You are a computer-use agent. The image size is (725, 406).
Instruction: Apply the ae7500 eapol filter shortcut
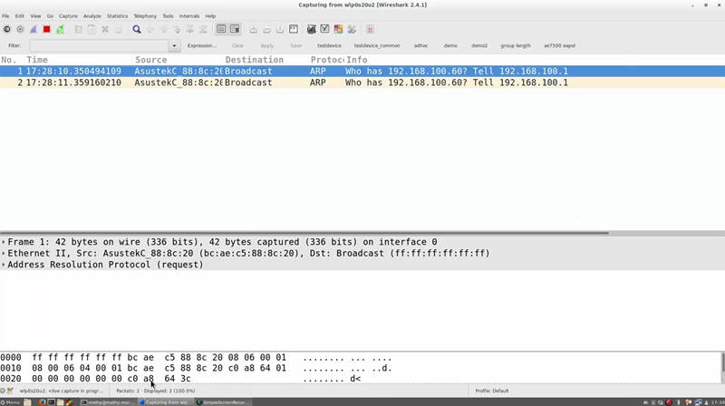pyautogui.click(x=559, y=45)
